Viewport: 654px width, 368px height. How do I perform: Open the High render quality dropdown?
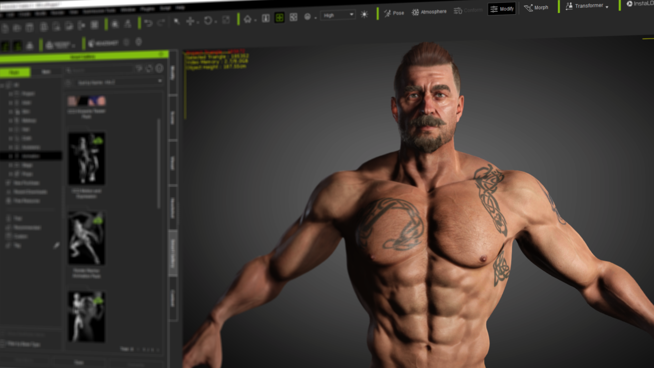tap(337, 15)
